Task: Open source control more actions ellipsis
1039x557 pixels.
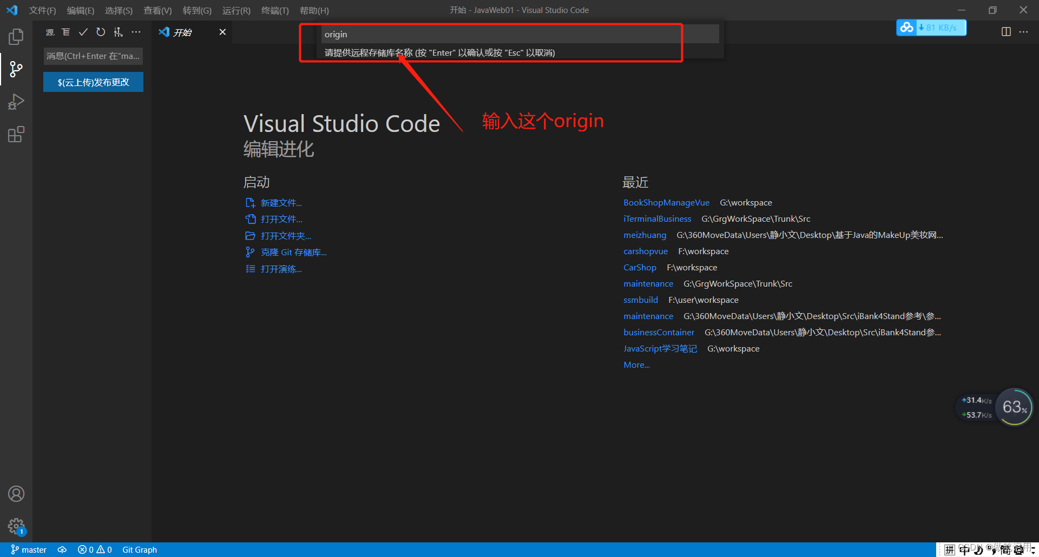Action: click(x=136, y=32)
